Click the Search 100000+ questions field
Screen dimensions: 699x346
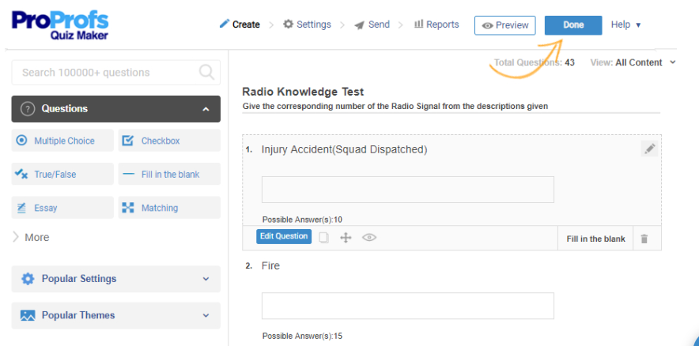tap(107, 72)
